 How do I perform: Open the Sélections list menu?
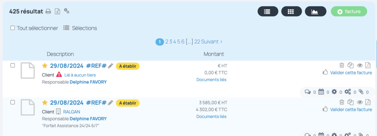[80, 28]
